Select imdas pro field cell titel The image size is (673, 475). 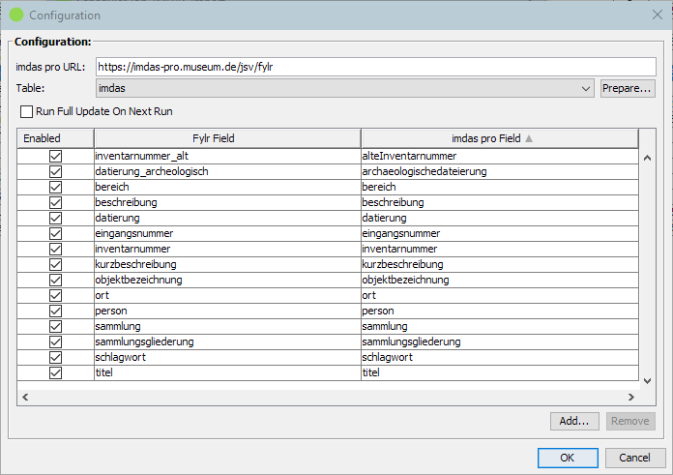tap(500, 372)
